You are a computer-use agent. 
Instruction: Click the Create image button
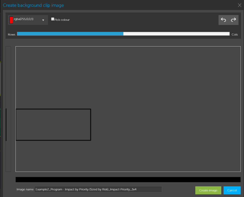(x=208, y=190)
